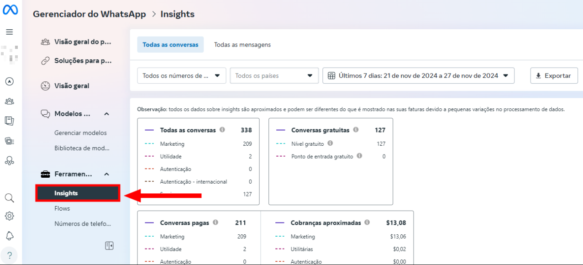Screen dimensions: 583x265
Task: Click the Exportar button
Action: [x=554, y=76]
